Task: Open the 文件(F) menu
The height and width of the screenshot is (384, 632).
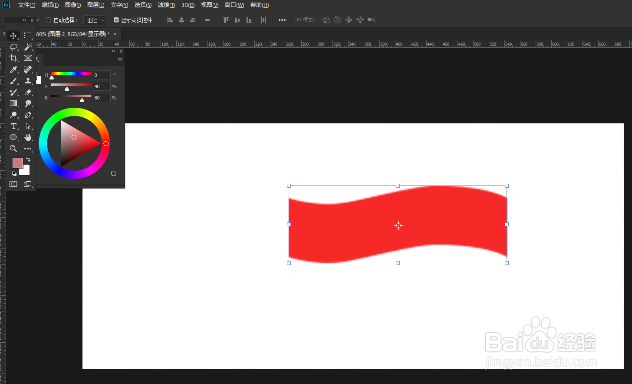Action: 26,5
